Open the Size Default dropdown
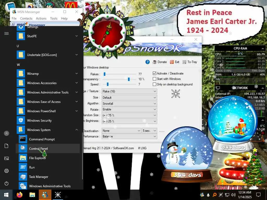The height and width of the screenshot is (200, 267). click(129, 98)
